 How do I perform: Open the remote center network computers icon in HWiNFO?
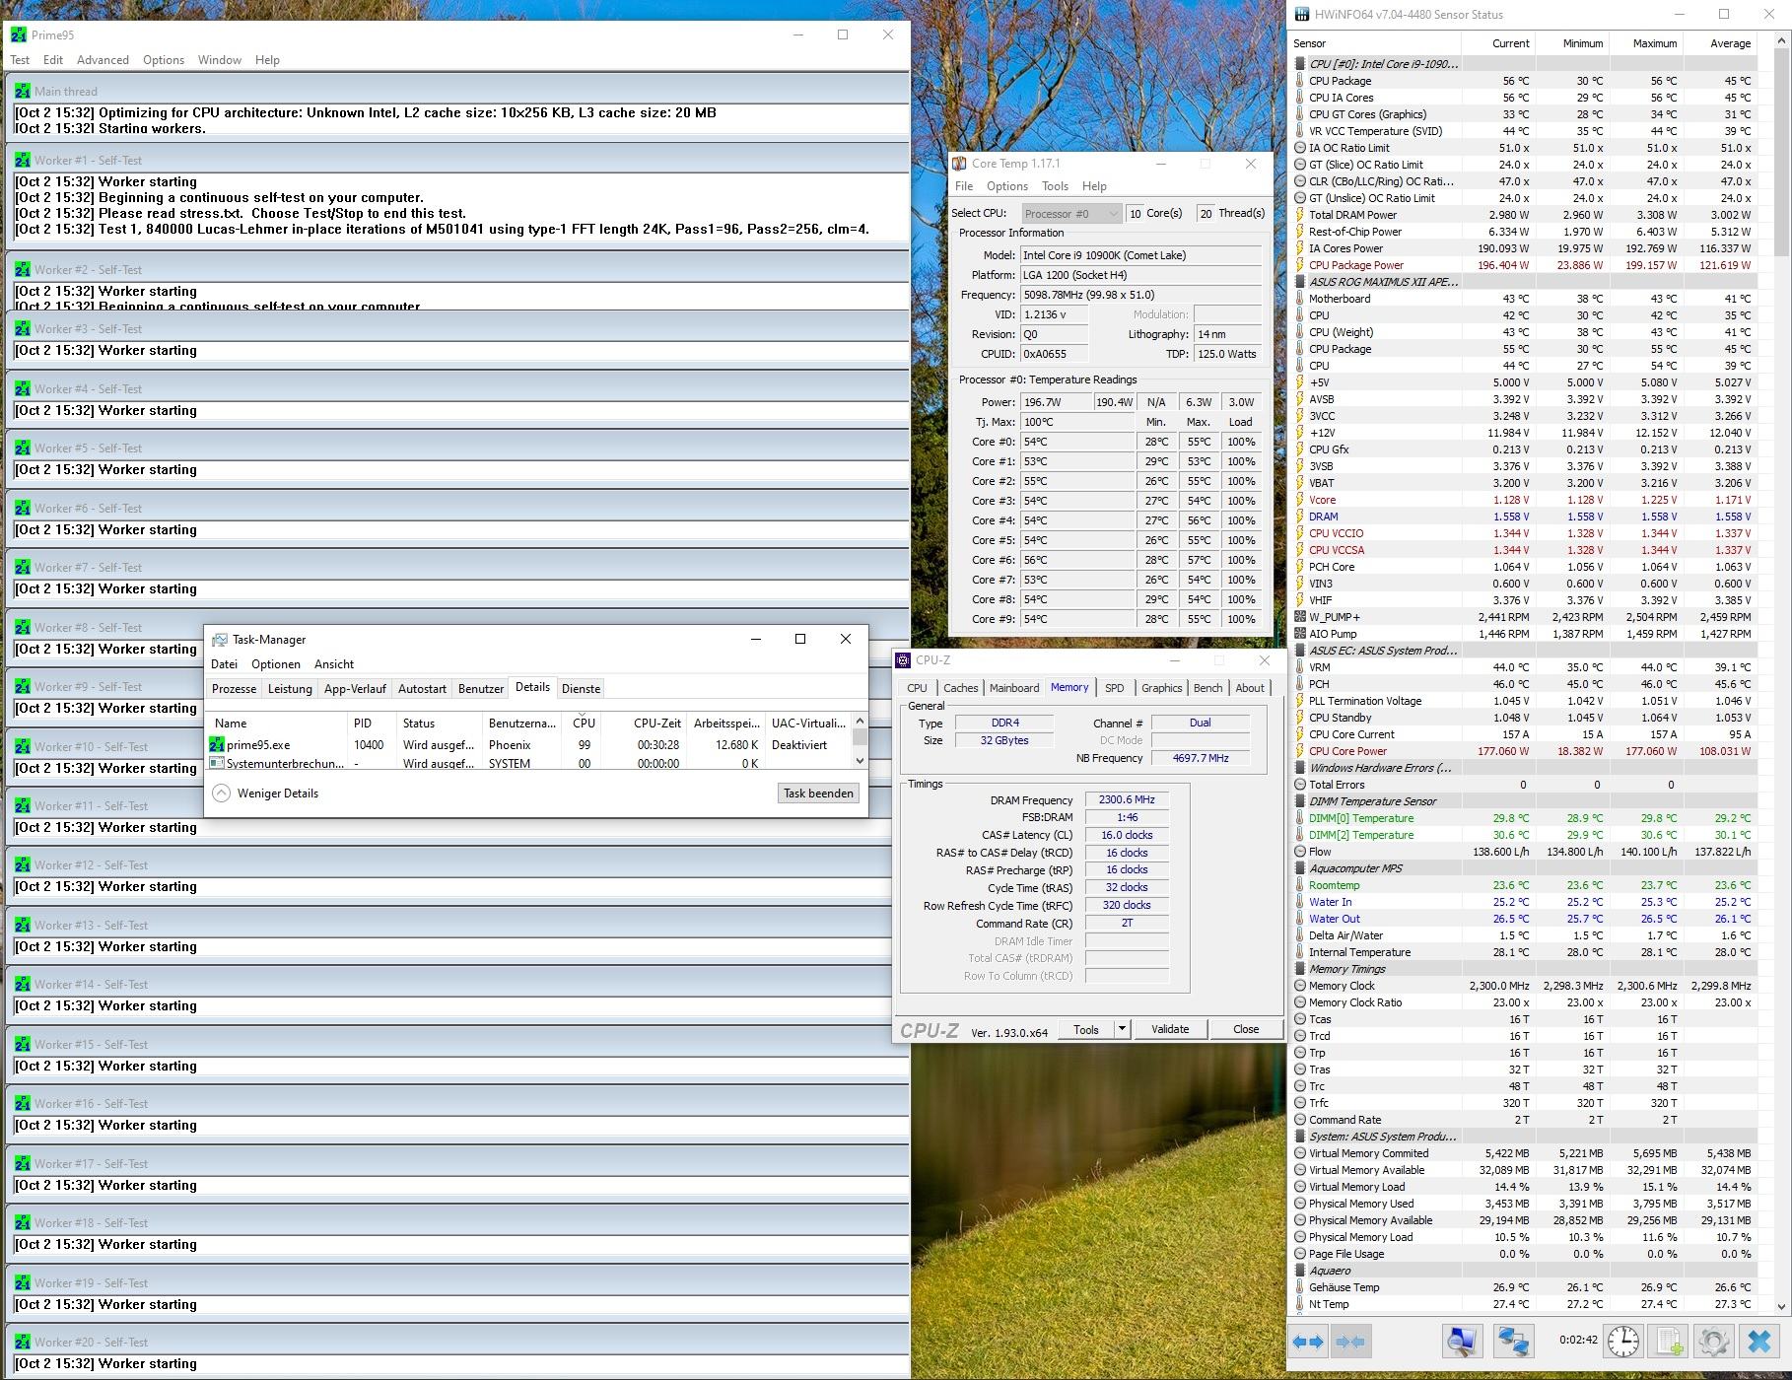1513,1342
